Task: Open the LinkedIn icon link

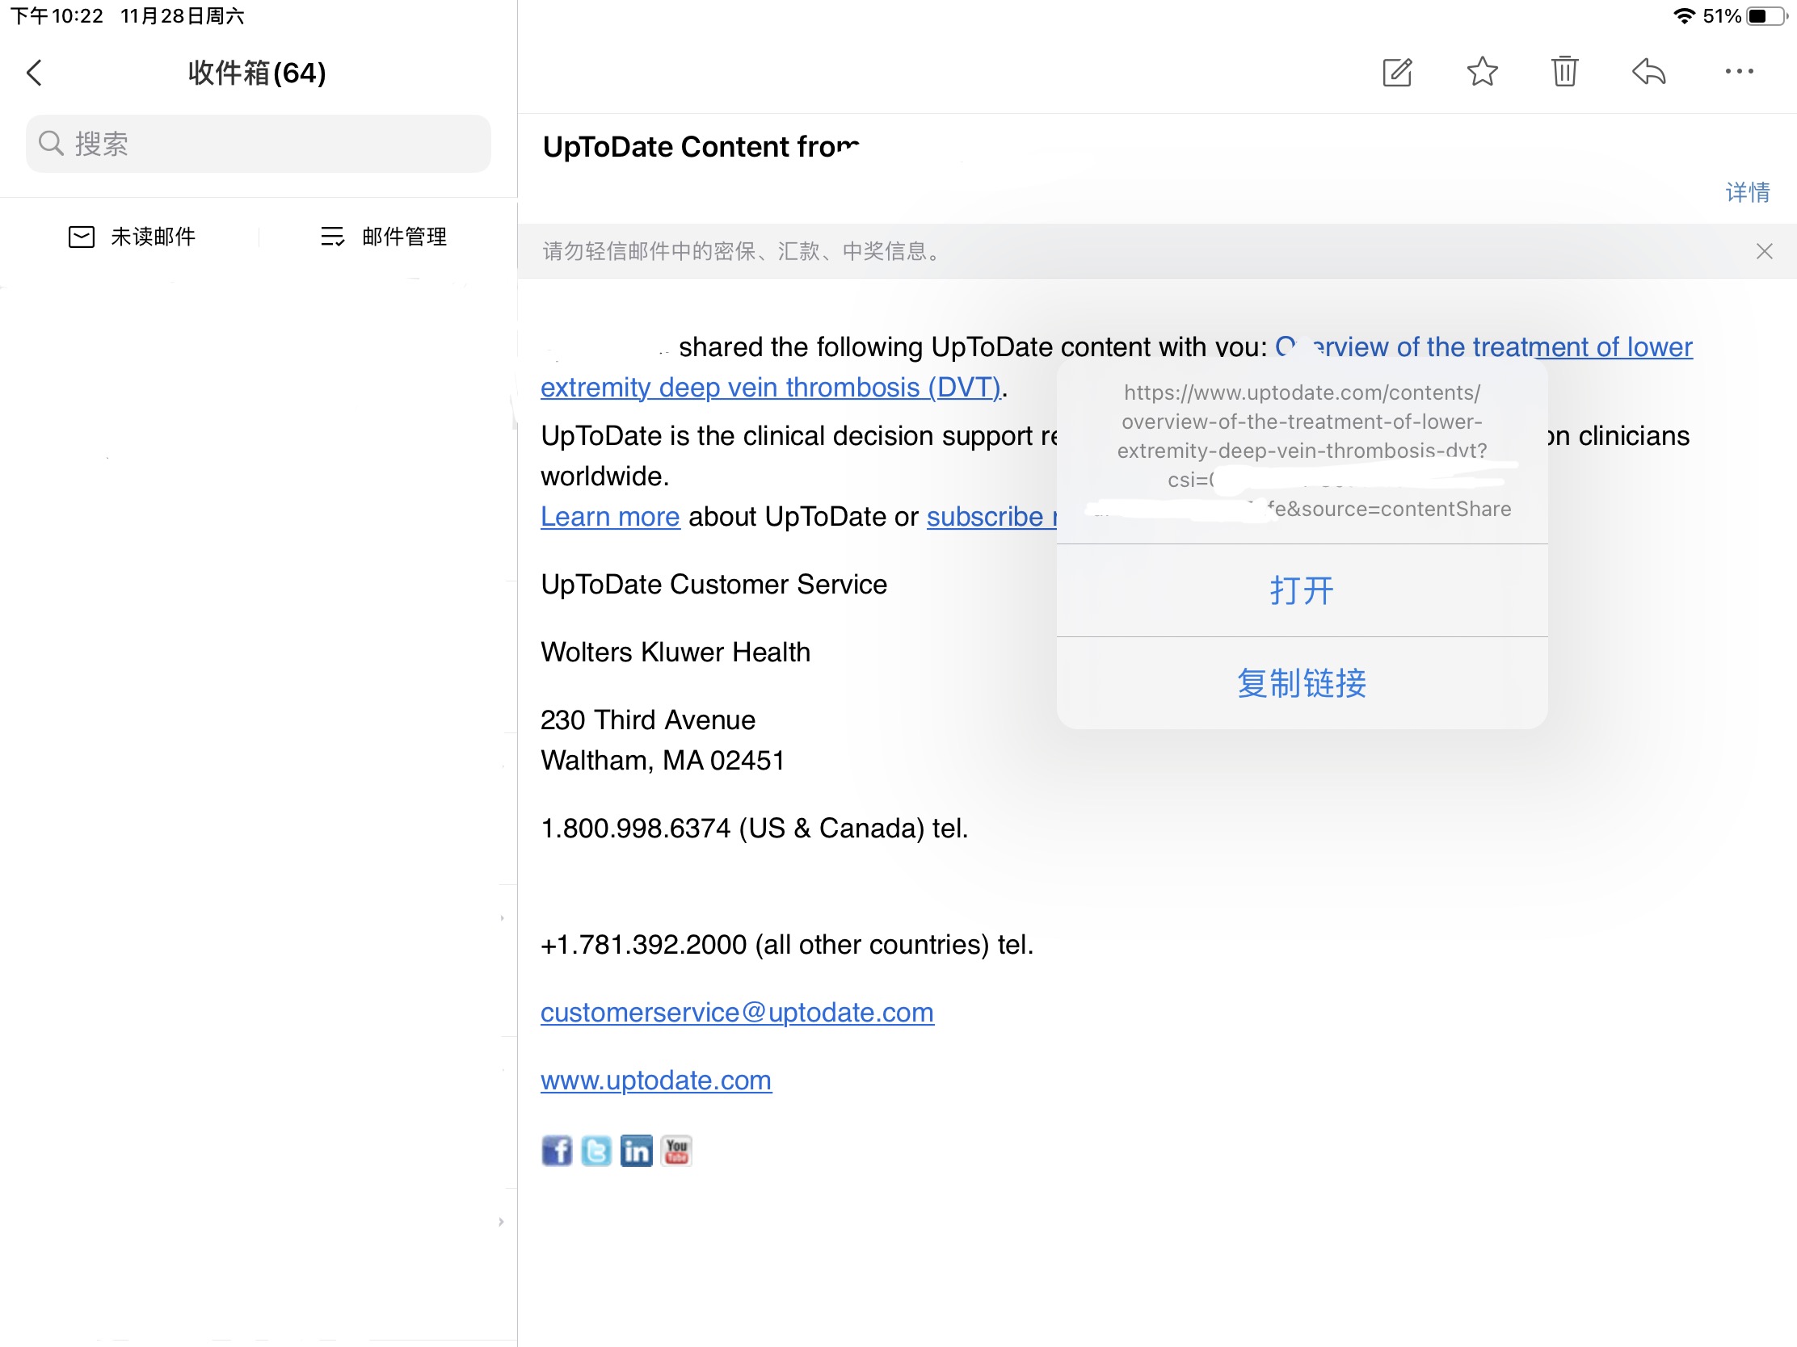Action: [x=636, y=1150]
